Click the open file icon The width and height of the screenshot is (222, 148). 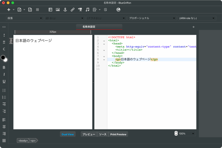tap(19, 10)
